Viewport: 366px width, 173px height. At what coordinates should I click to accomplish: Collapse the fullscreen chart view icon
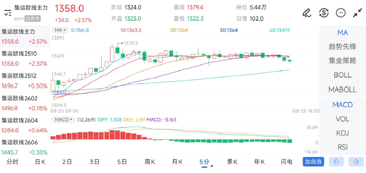pos(357,13)
